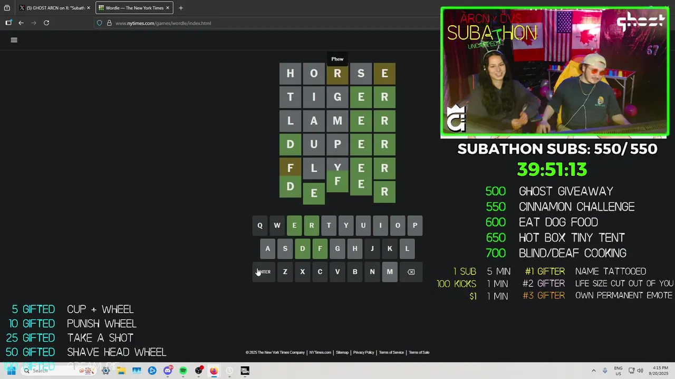This screenshot has width=675, height=379.
Task: Tap the E key on Wordle keyboard
Action: (294, 225)
